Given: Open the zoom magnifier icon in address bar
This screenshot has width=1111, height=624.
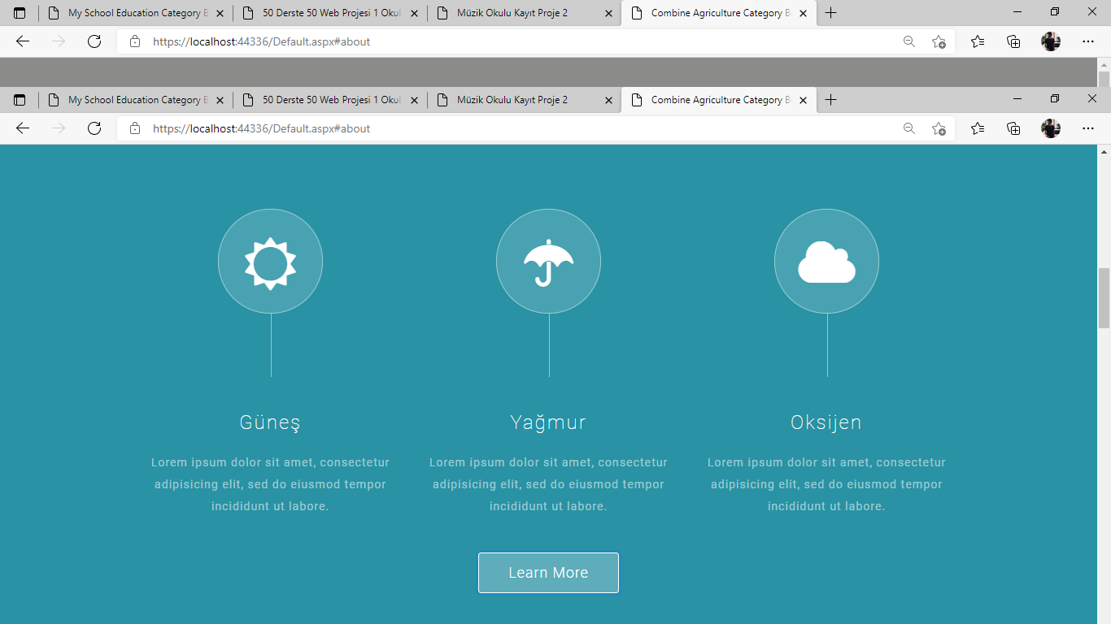Looking at the screenshot, I should [909, 128].
